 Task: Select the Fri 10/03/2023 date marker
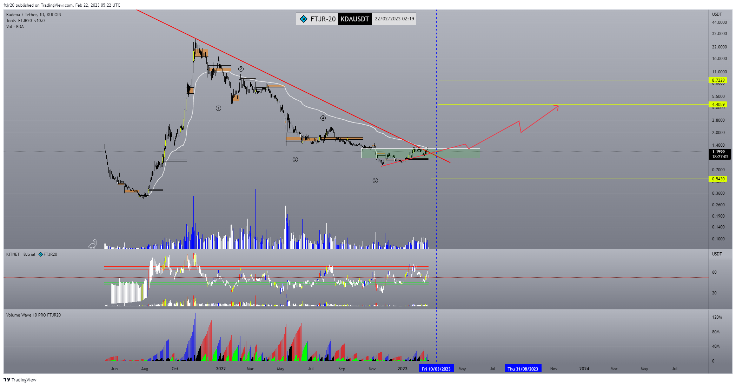(436, 369)
